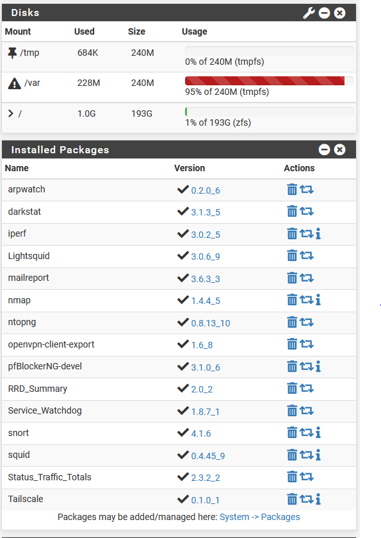View iperf package information
This screenshot has width=381, height=538.
click(x=318, y=233)
